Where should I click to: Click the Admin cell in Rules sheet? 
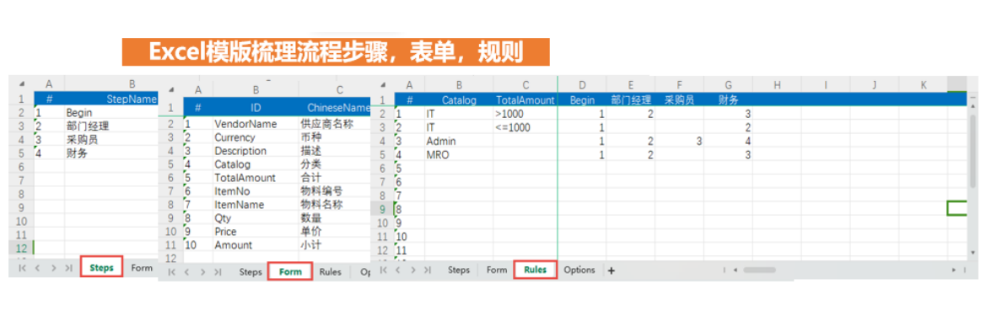[x=459, y=141]
